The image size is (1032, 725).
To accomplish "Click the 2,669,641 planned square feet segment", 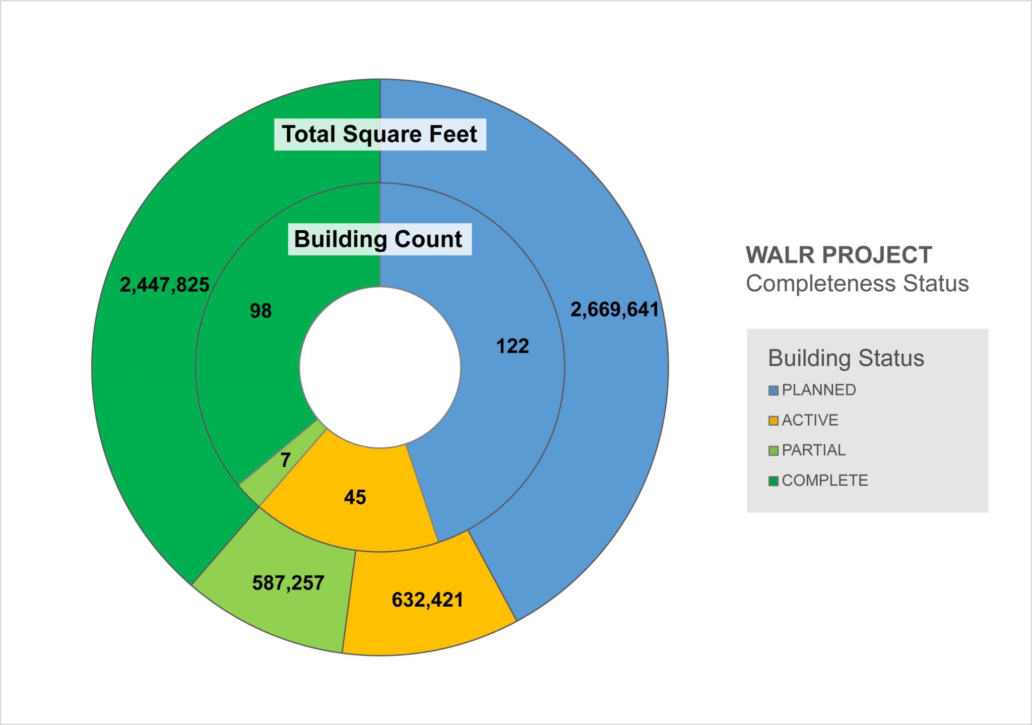I will pos(614,310).
